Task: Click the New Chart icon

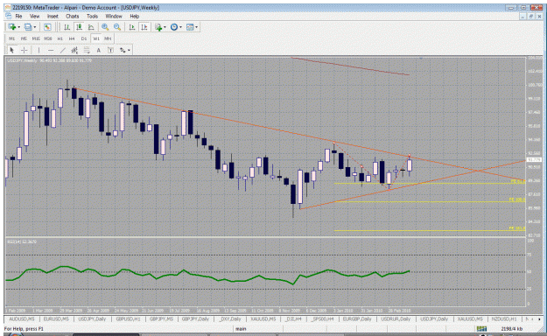Action: coord(12,27)
